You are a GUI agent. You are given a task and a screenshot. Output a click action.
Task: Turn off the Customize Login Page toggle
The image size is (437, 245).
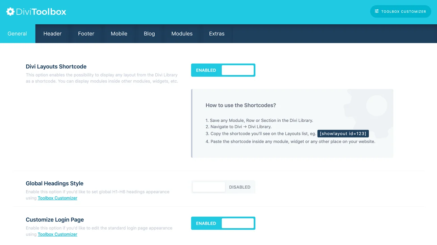(223, 223)
